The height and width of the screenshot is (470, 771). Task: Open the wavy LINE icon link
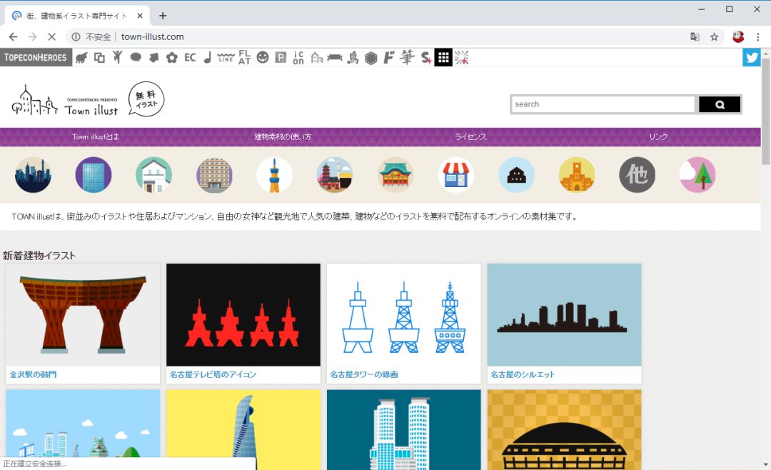click(226, 58)
